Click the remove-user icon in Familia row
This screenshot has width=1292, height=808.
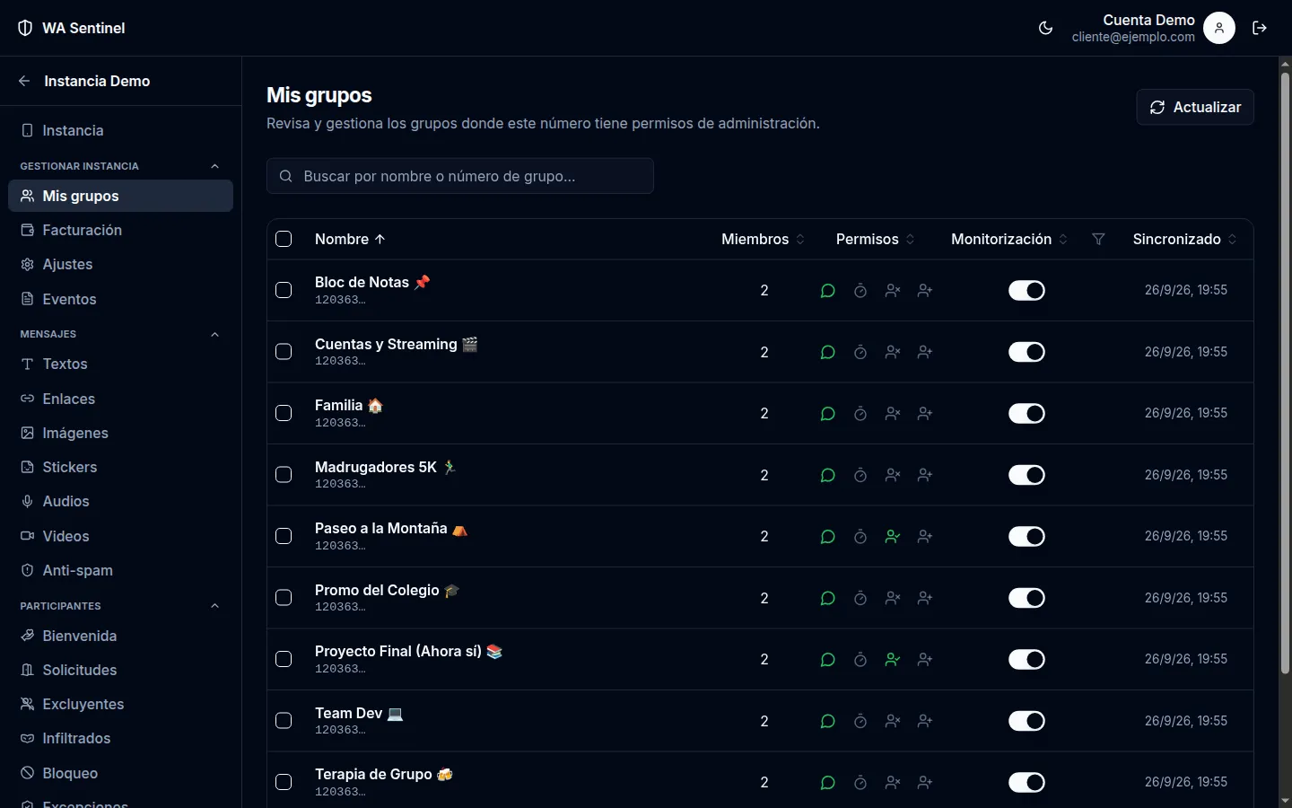click(893, 414)
